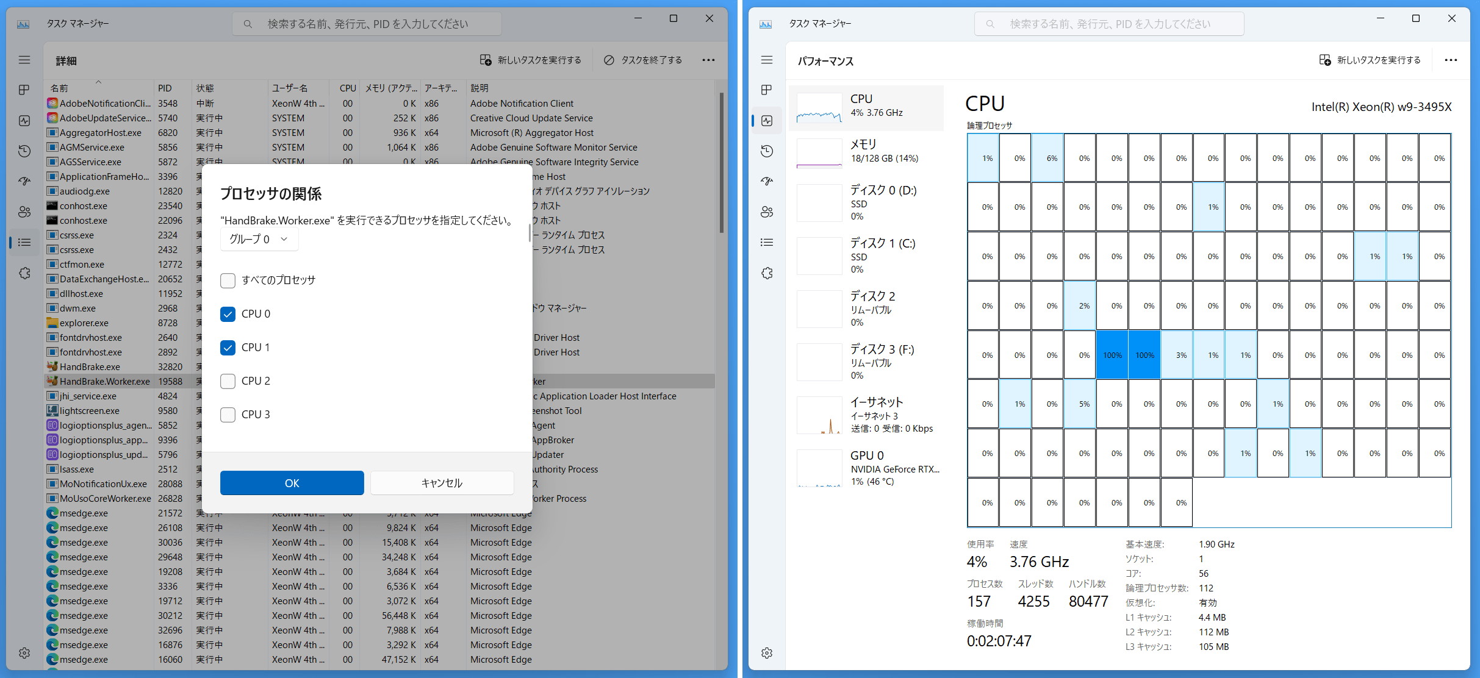Click search field in right Task Manager
Viewport: 1480px width, 678px height.
point(1109,24)
